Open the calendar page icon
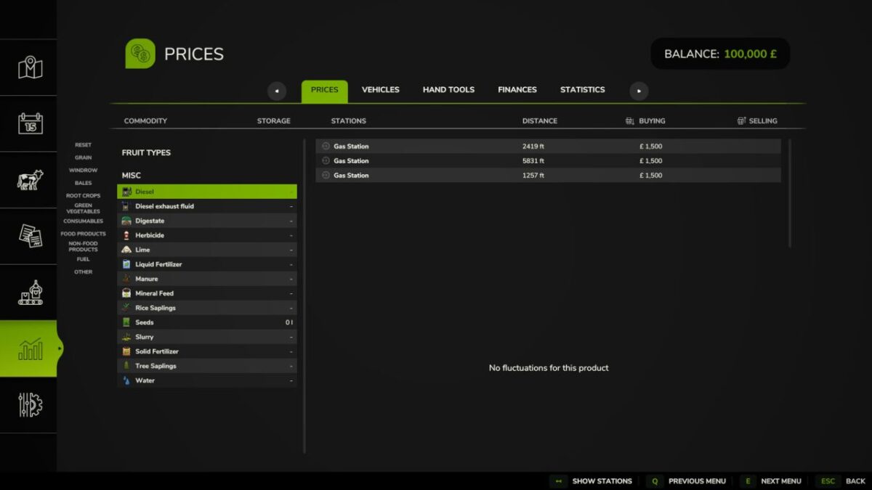The image size is (872, 490). 30,123
